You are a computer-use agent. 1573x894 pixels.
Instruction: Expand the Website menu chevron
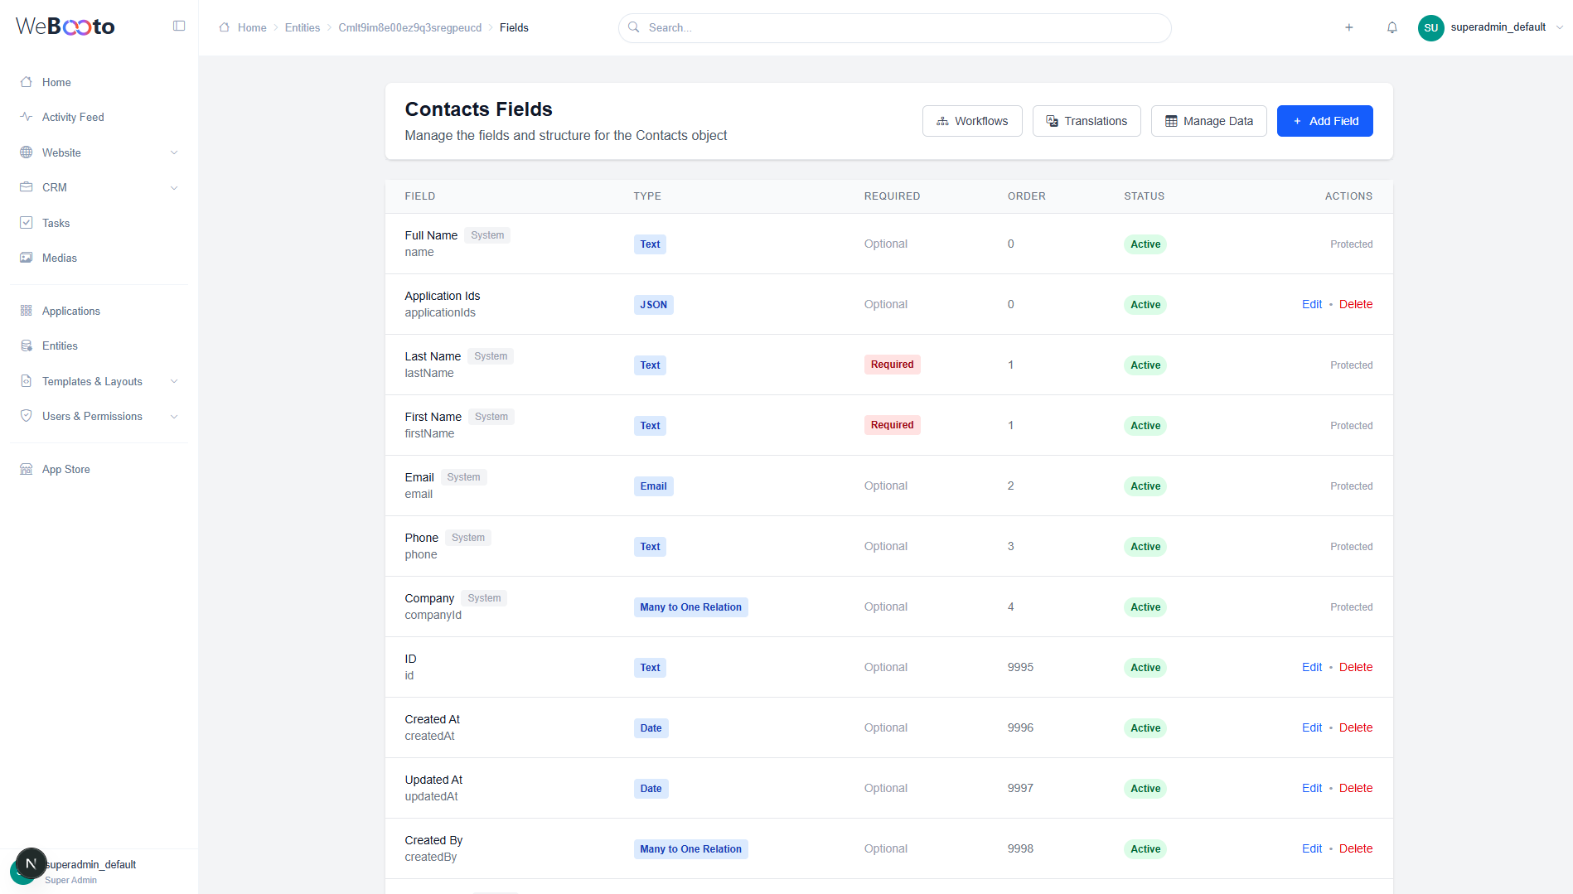(174, 152)
